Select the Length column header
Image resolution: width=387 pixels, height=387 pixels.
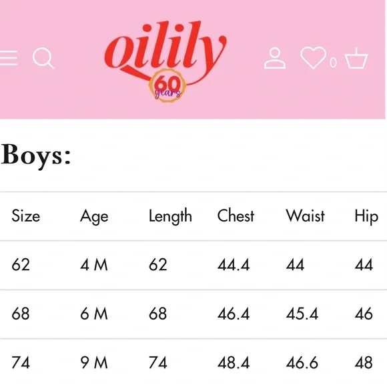pyautogui.click(x=170, y=216)
